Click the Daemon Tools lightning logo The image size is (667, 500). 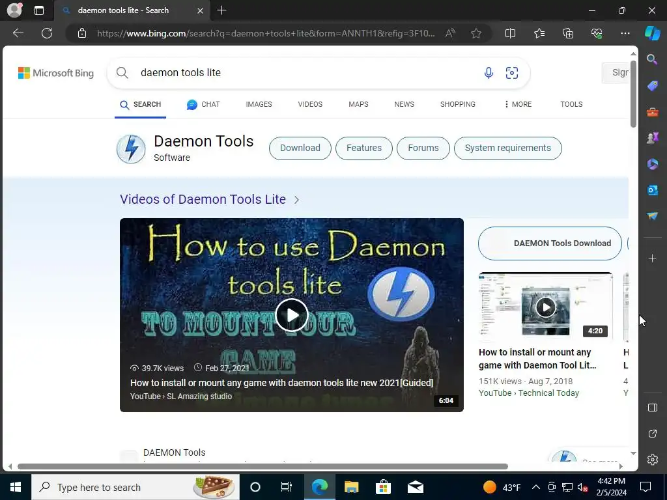[130, 149]
